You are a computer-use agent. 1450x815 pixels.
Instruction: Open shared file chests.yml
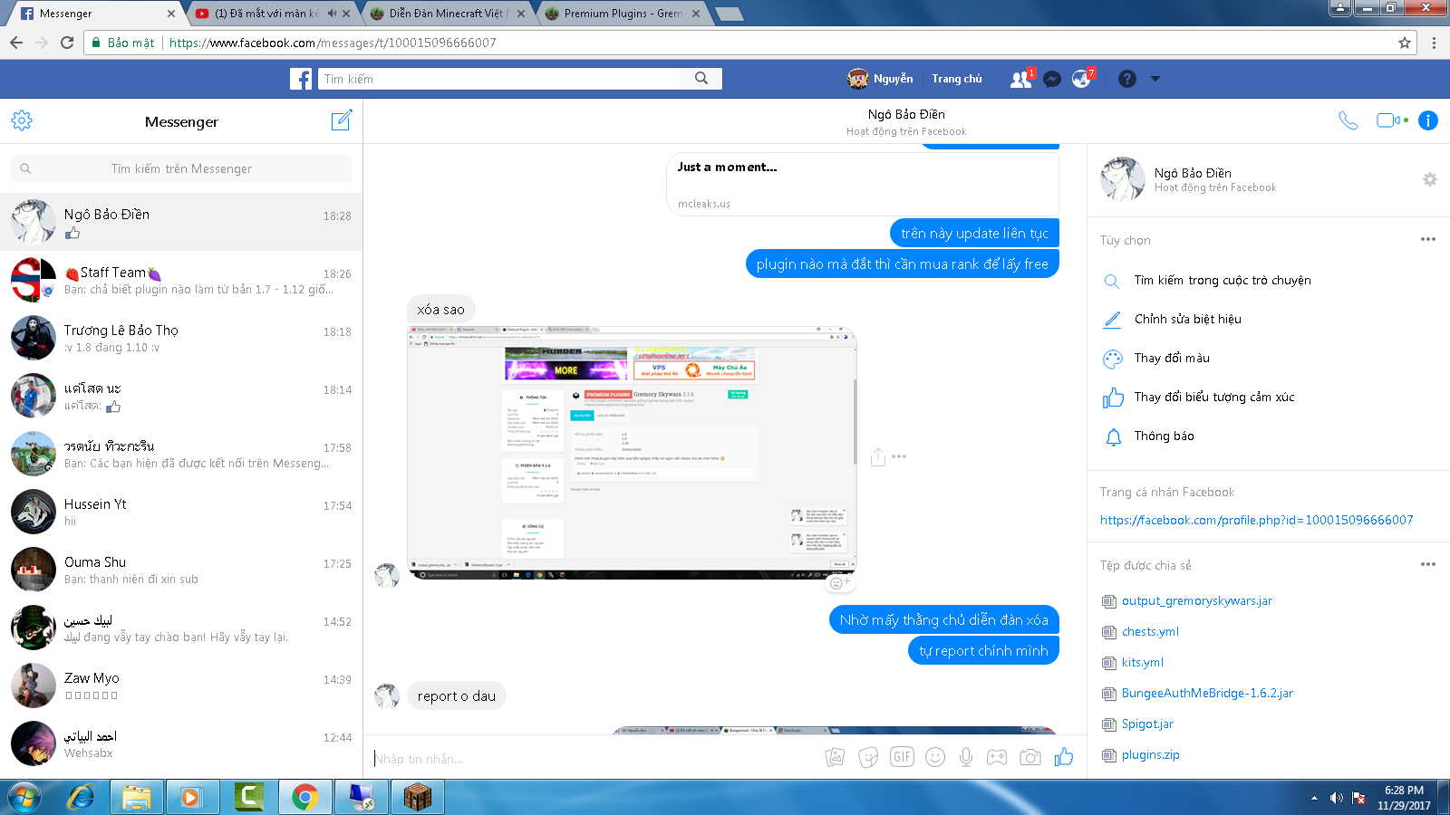tap(1150, 632)
